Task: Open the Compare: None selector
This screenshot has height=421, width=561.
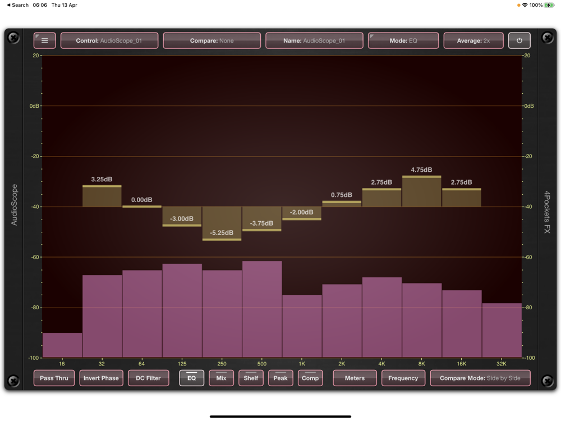Action: tap(212, 40)
